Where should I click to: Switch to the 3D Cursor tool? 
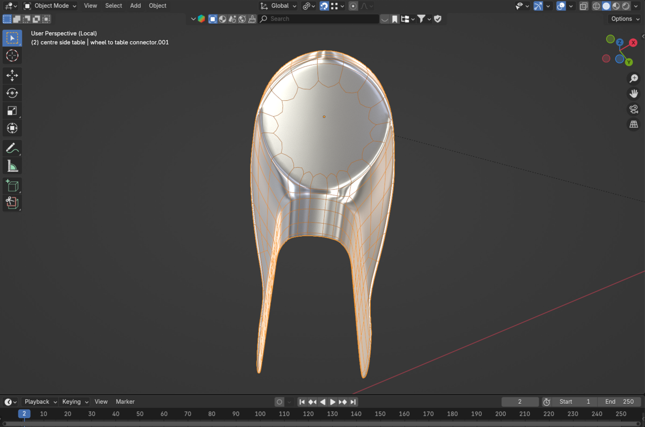pos(12,56)
